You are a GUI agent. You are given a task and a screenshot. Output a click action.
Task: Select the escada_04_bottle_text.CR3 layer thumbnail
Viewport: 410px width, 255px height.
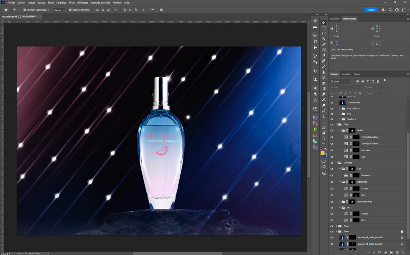click(x=342, y=237)
